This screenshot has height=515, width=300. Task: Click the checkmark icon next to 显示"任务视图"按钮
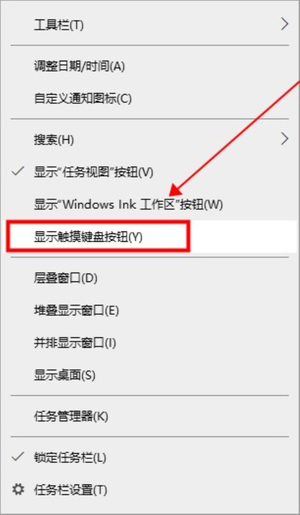tap(18, 172)
